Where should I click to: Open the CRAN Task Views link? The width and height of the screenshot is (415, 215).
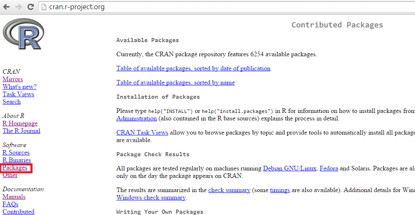point(142,132)
